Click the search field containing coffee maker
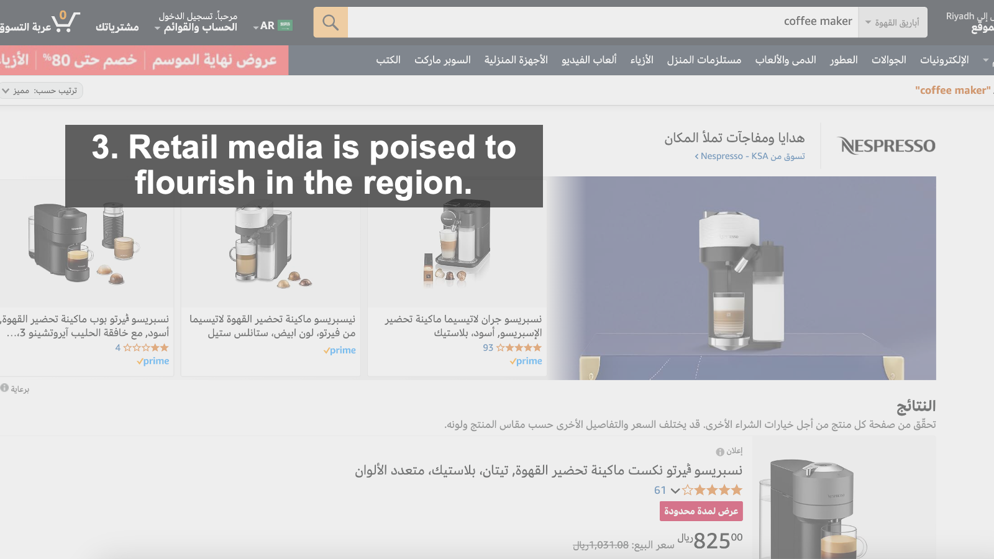This screenshot has height=559, width=994. 603,22
